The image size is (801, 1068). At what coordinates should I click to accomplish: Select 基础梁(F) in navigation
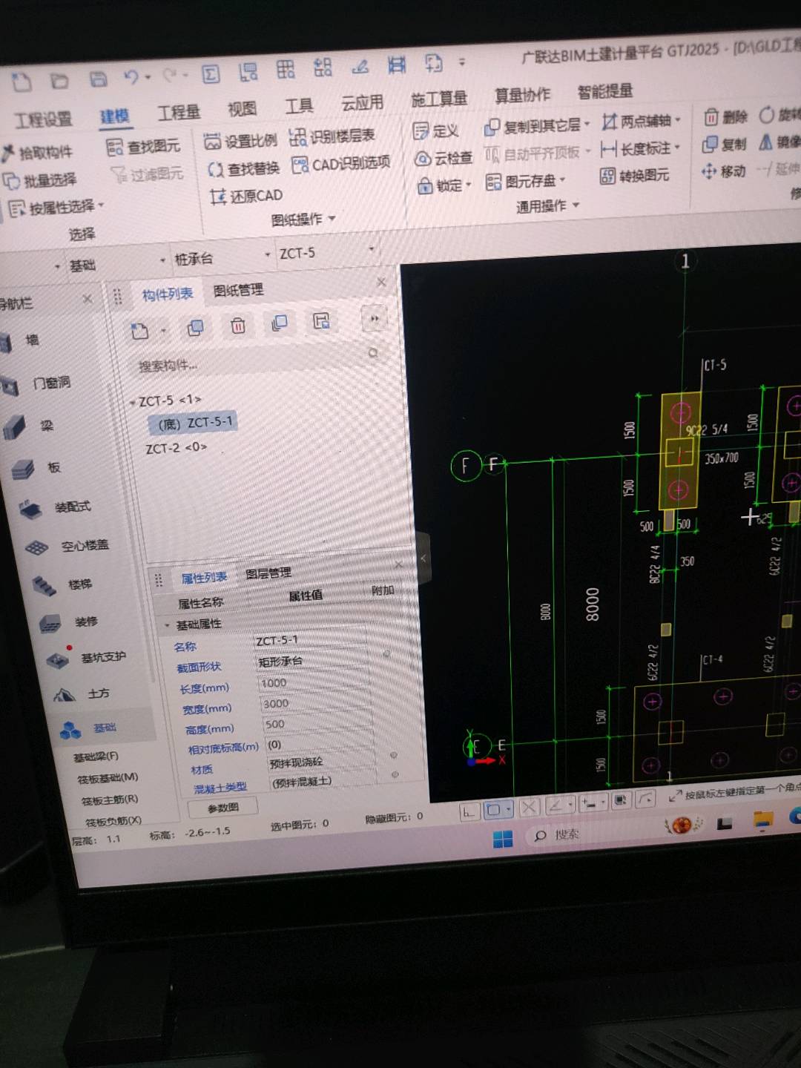[x=96, y=757]
